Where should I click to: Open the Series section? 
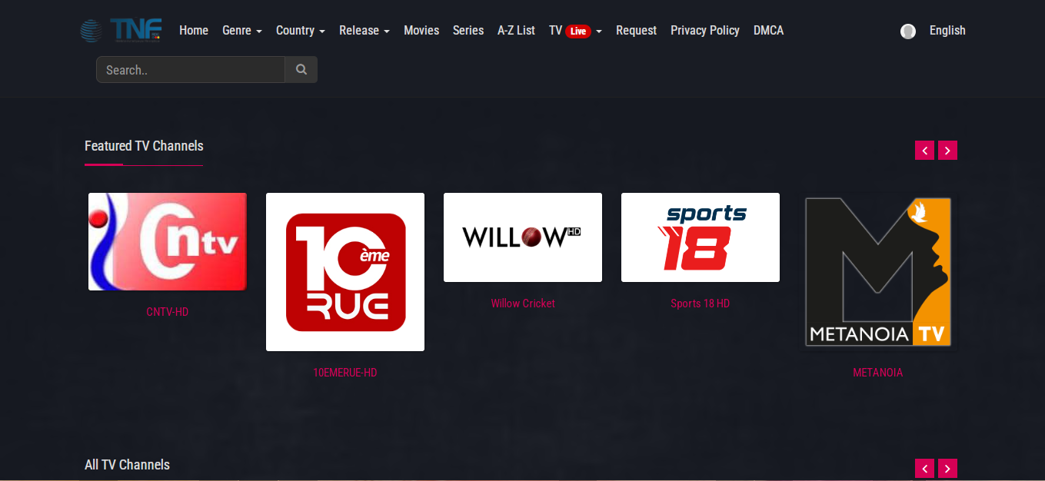468,31
